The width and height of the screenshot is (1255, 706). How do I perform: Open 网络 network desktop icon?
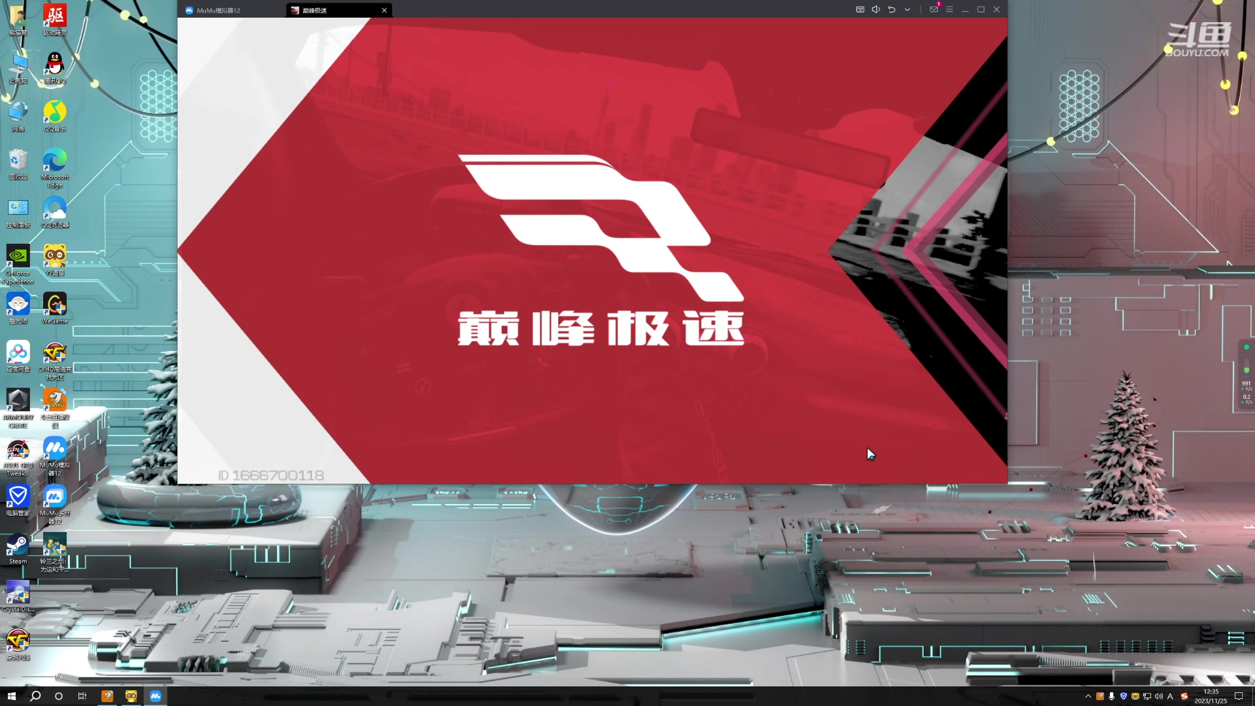18,116
